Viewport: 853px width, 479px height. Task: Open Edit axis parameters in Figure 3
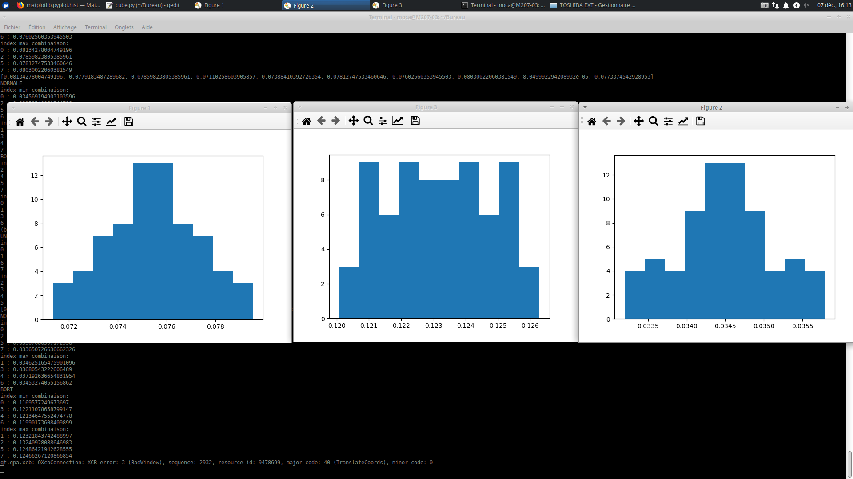[398, 121]
